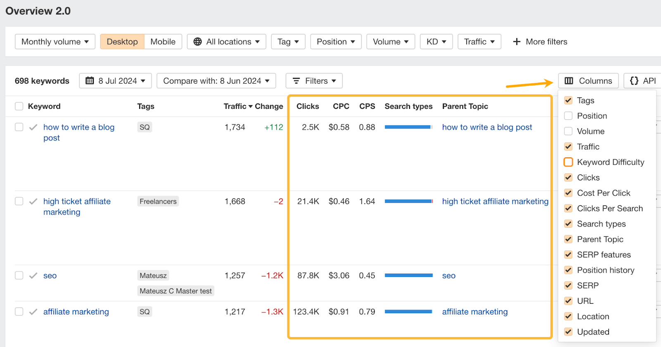The image size is (661, 347).
Task: Click the checkmark icon next to seo keyword
Action: click(x=33, y=276)
